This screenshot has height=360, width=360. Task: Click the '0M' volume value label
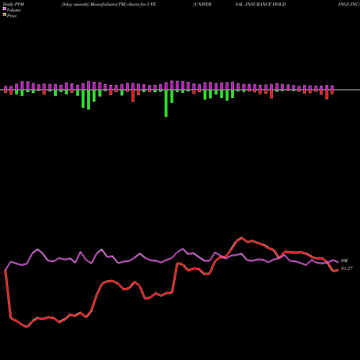[x=344, y=261]
